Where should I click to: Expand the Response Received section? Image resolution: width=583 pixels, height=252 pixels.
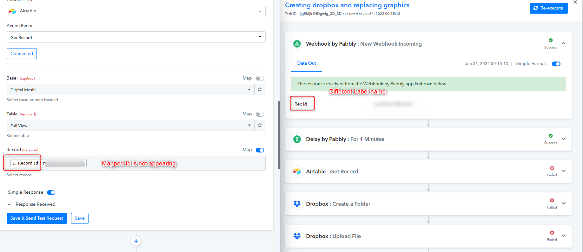point(9,204)
